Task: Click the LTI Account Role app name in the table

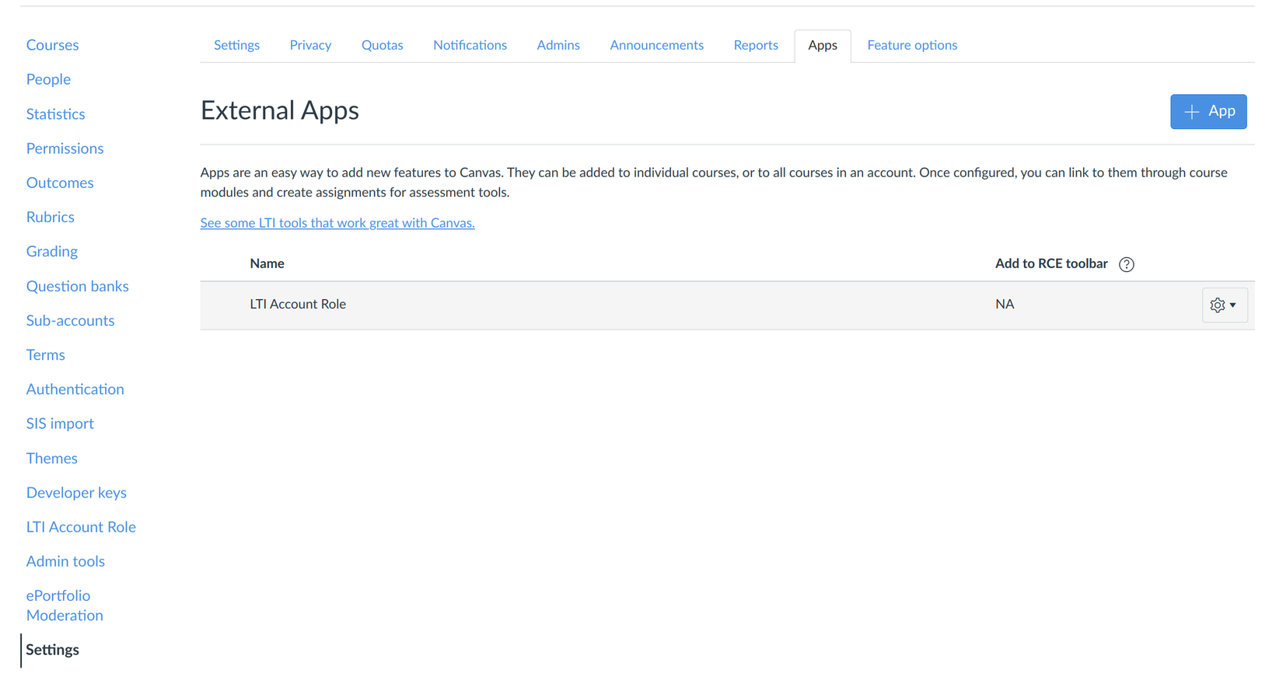Action: click(x=298, y=304)
